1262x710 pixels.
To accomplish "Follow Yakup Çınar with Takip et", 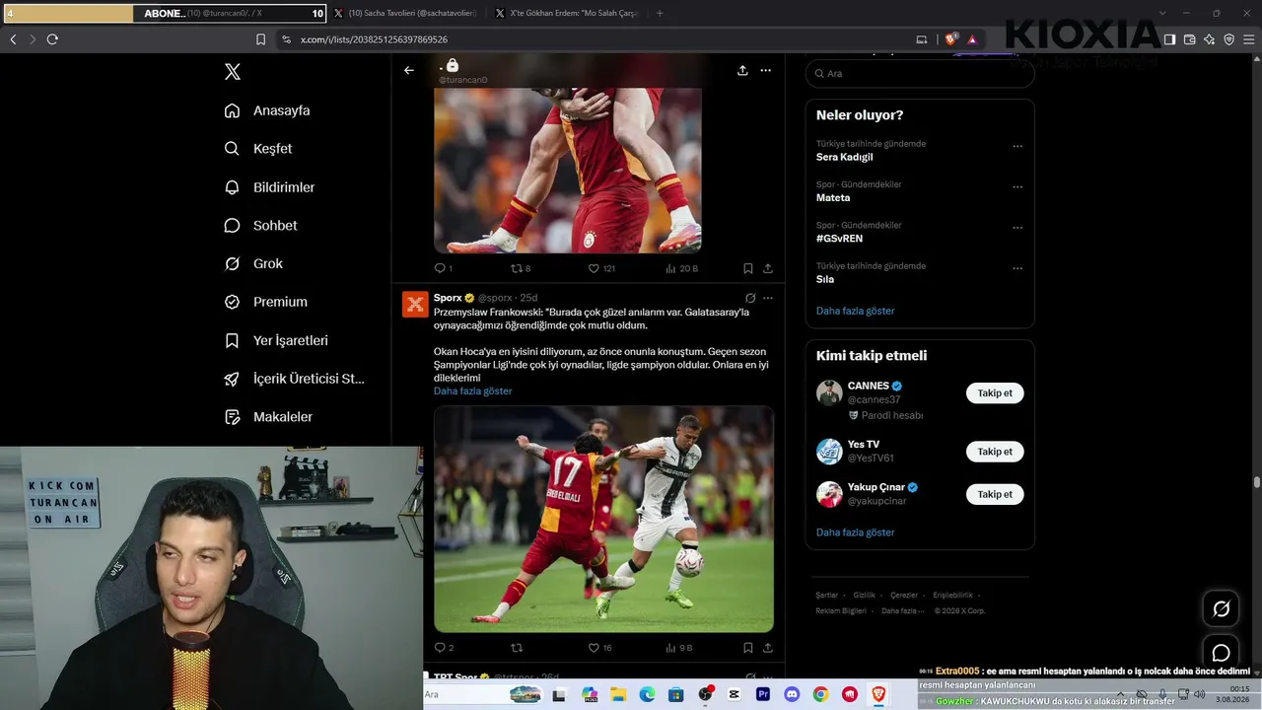I will (995, 494).
